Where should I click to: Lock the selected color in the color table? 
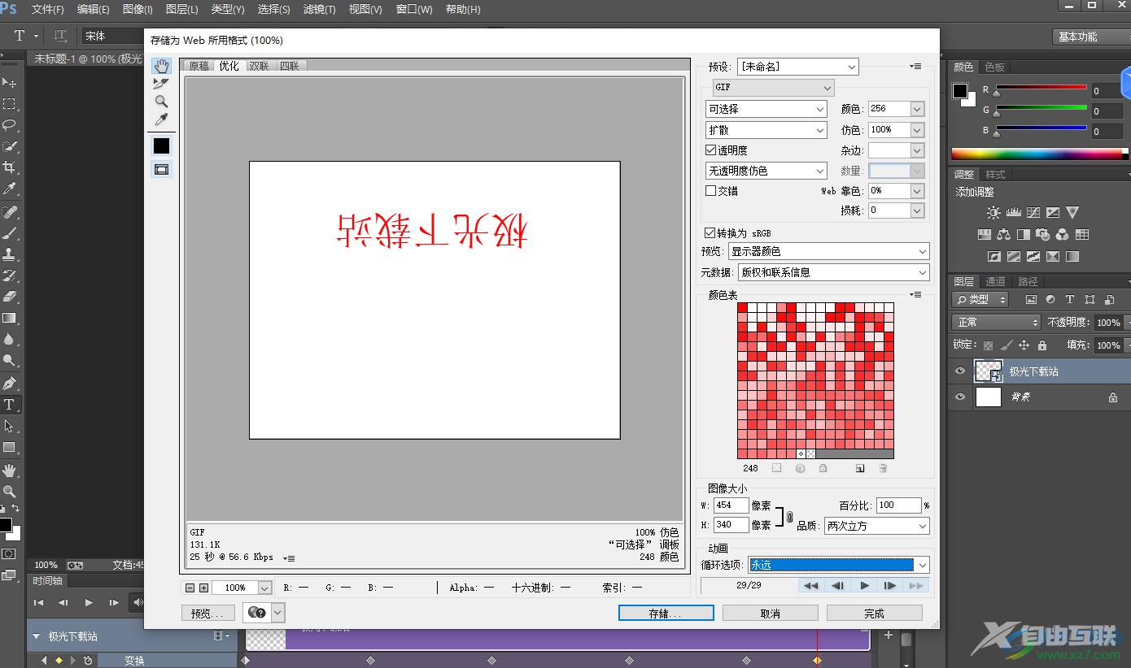823,468
